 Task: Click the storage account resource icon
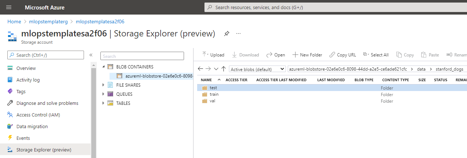[x=12, y=36]
